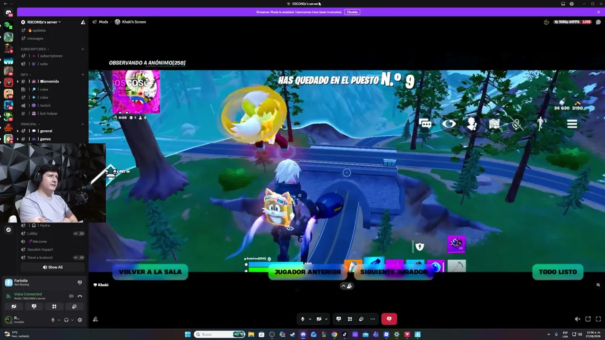The height and width of the screenshot is (340, 605).
Task: Mute microphone in user panel
Action: point(53,320)
